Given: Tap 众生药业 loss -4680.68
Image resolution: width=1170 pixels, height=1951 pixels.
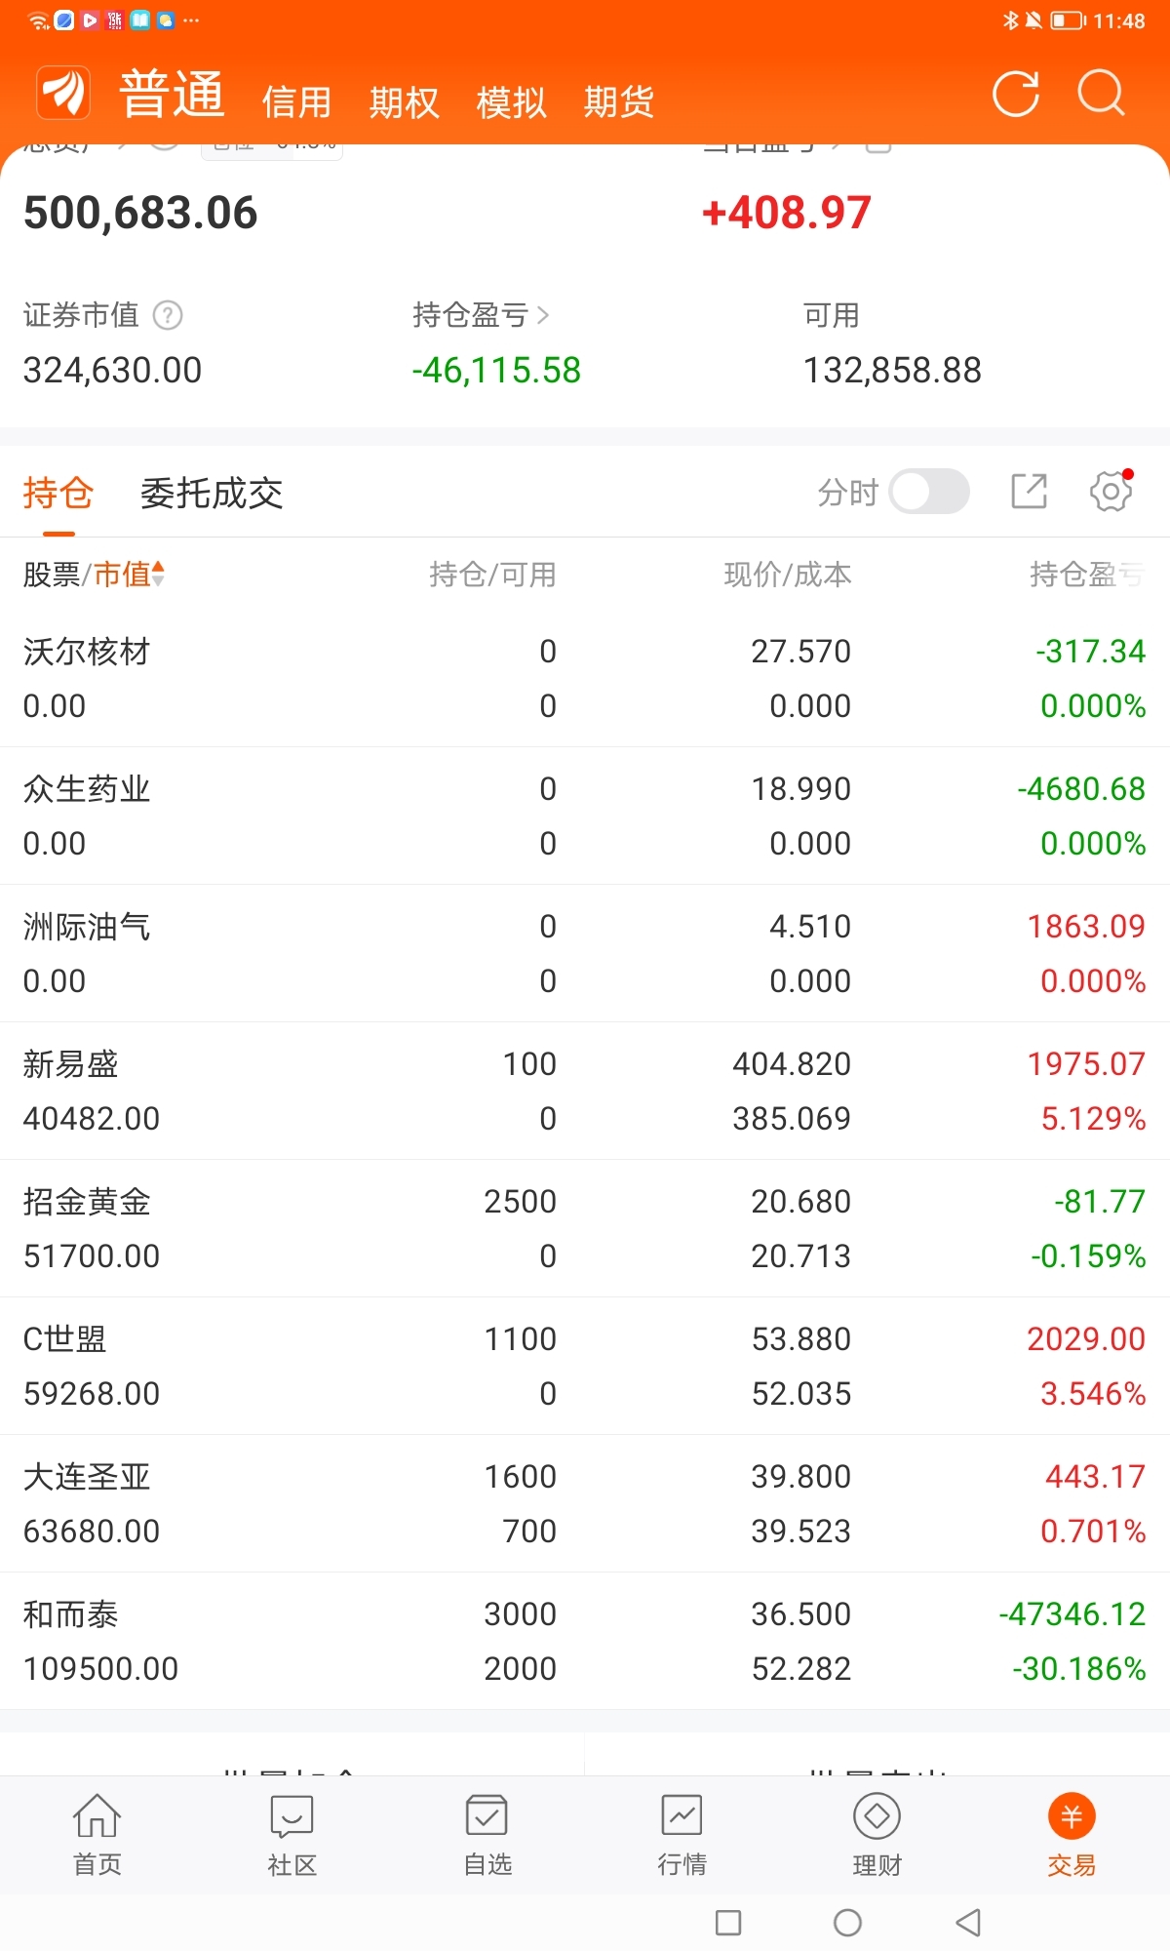Looking at the screenshot, I should tap(1081, 789).
